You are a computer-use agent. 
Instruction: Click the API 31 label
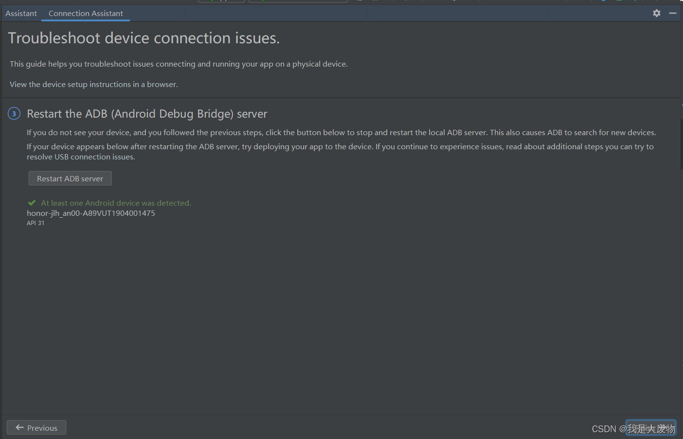pyautogui.click(x=35, y=223)
